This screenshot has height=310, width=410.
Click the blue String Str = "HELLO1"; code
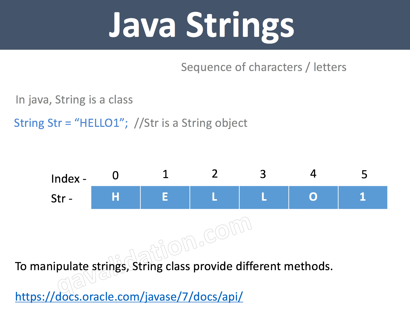coord(71,123)
